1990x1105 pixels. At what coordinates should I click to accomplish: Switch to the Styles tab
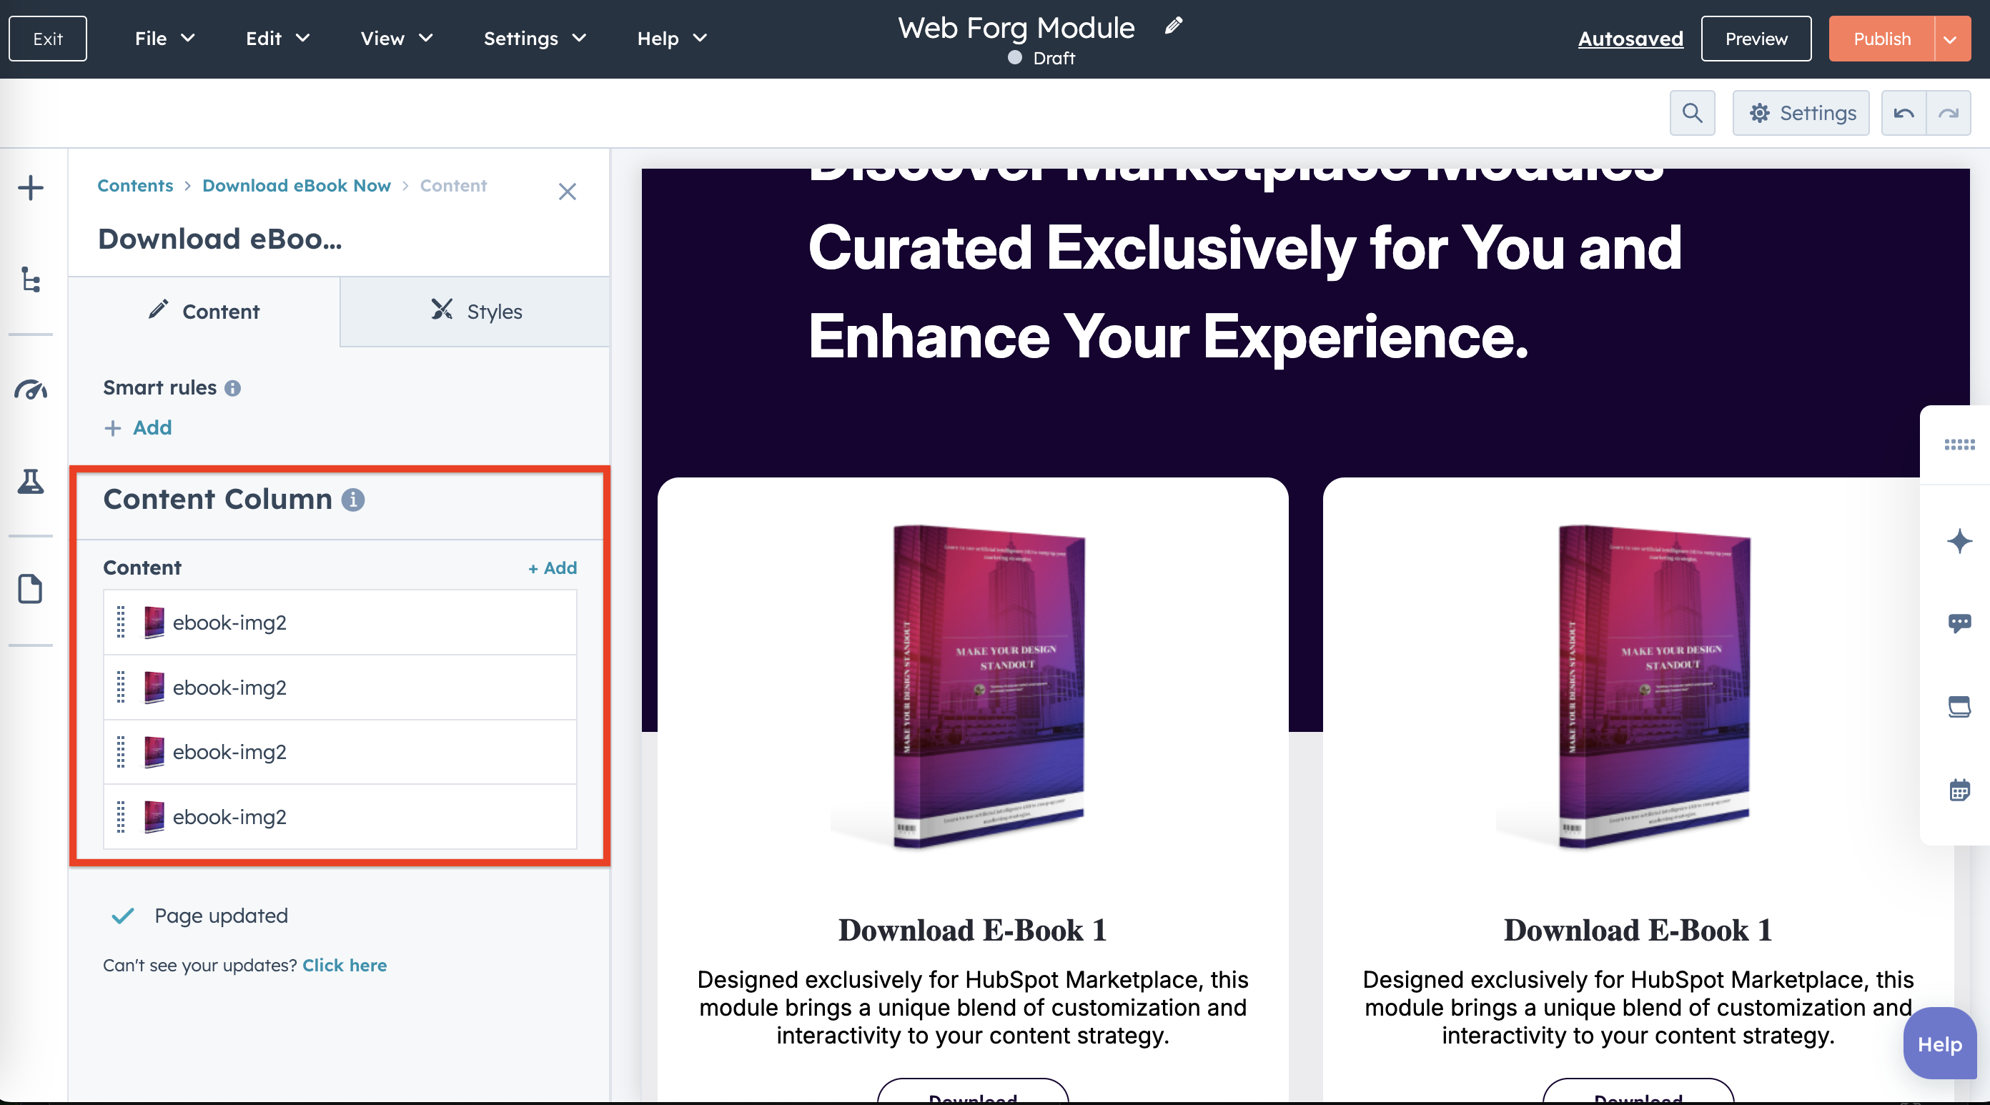[476, 312]
